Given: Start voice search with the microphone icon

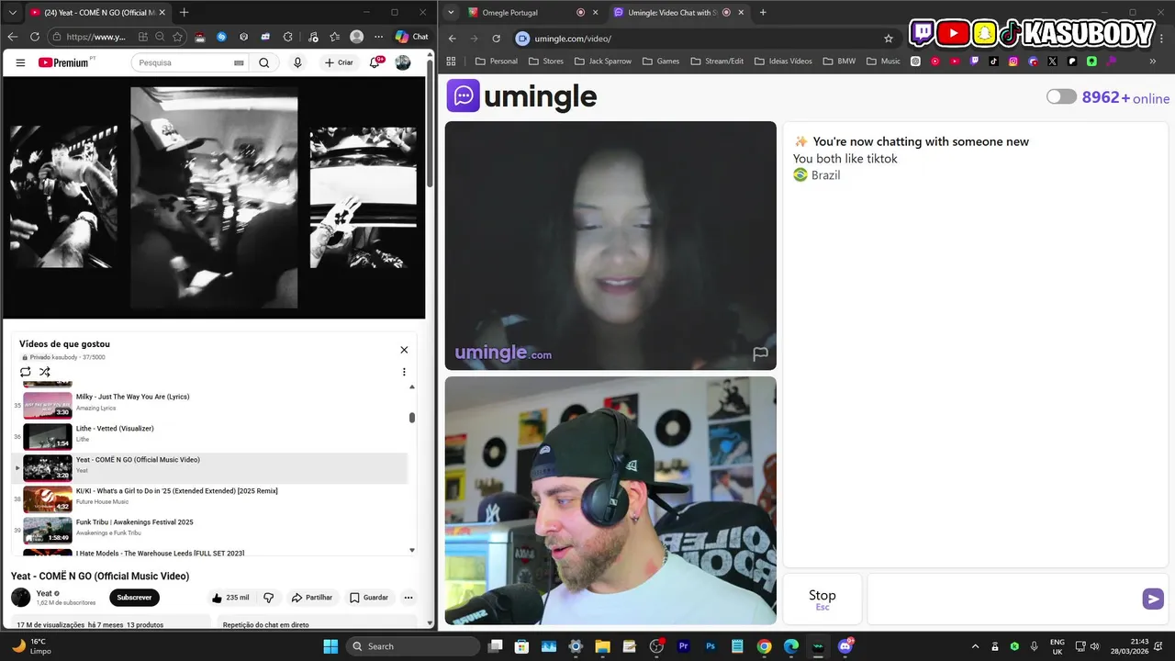Looking at the screenshot, I should pyautogui.click(x=297, y=62).
